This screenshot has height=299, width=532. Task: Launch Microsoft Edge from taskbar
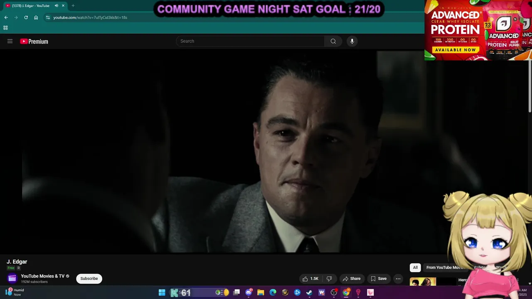pyautogui.click(x=273, y=292)
